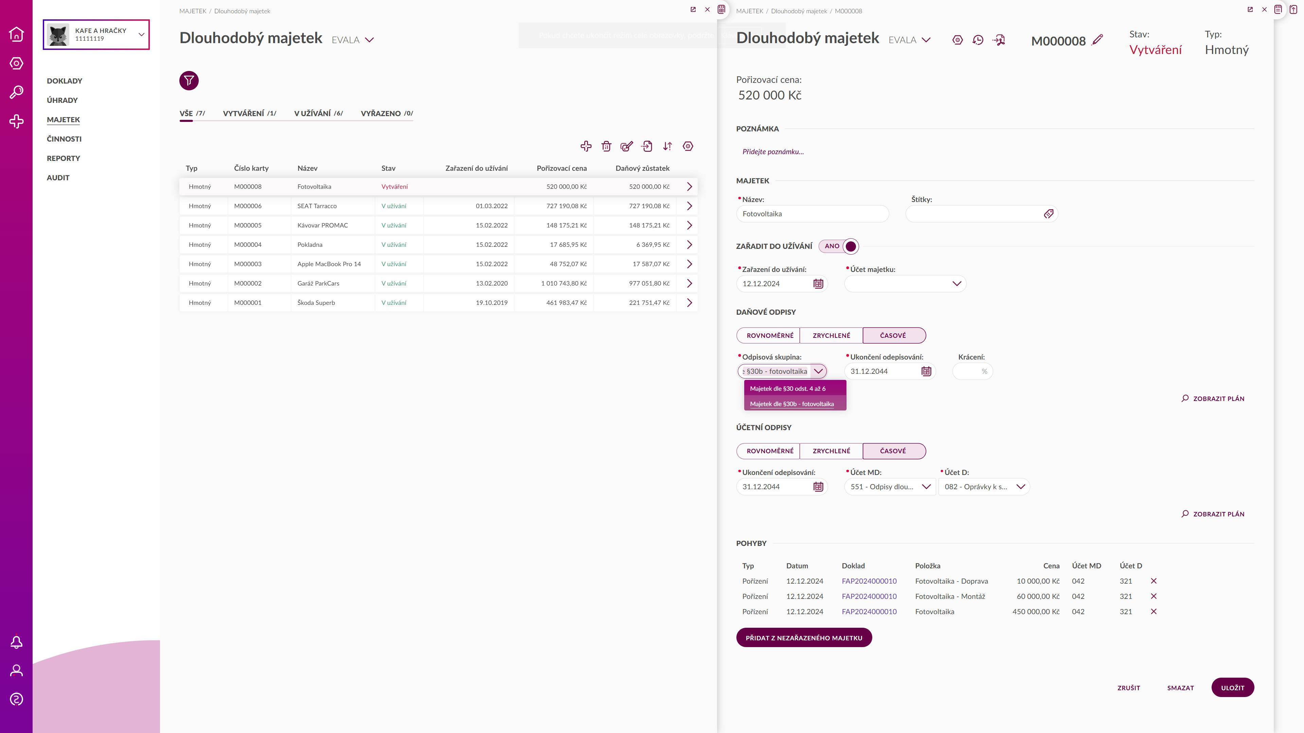Open FAP2024000010 link in Doprava row

[x=869, y=581]
